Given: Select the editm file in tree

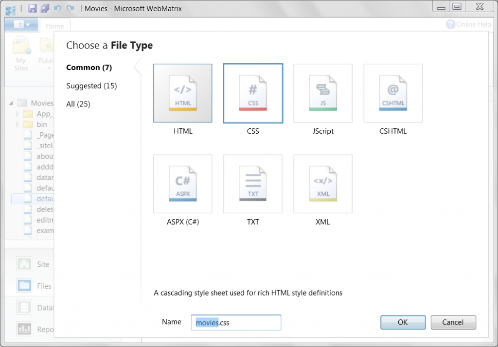Looking at the screenshot, I should click(39, 220).
